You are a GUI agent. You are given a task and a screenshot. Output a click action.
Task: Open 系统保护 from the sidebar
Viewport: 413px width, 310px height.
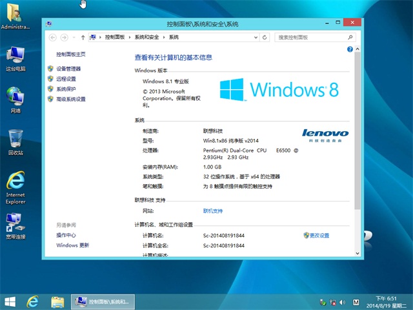66,89
